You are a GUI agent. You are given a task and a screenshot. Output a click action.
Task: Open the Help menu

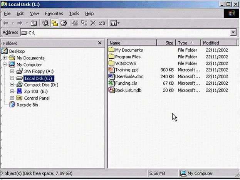[89, 14]
